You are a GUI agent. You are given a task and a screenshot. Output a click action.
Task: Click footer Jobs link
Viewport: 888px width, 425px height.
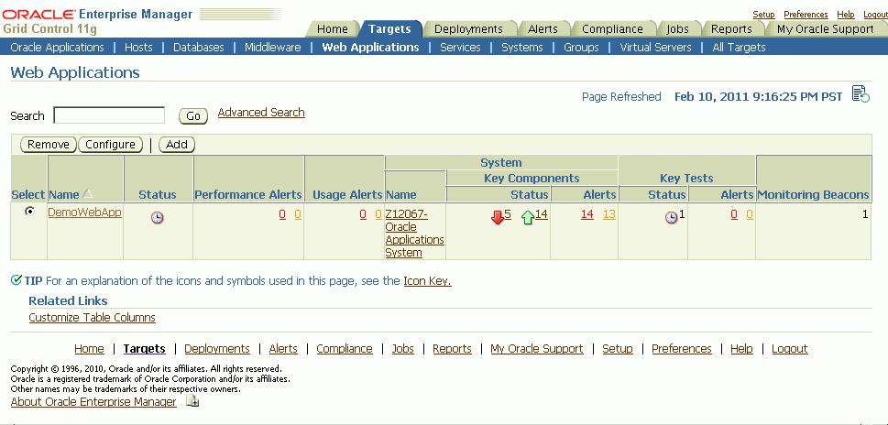[402, 349]
